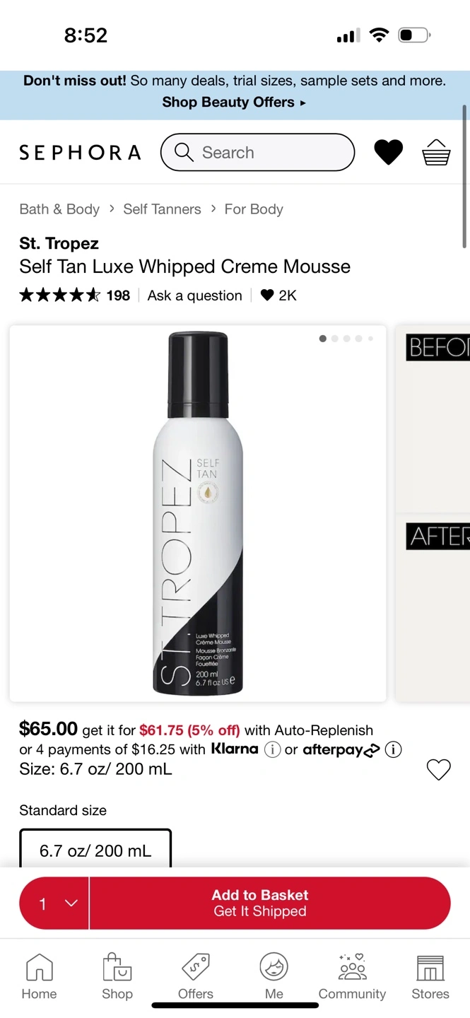Open the Self Tanners breadcrumb
The height and width of the screenshot is (1018, 470).
[x=162, y=209]
